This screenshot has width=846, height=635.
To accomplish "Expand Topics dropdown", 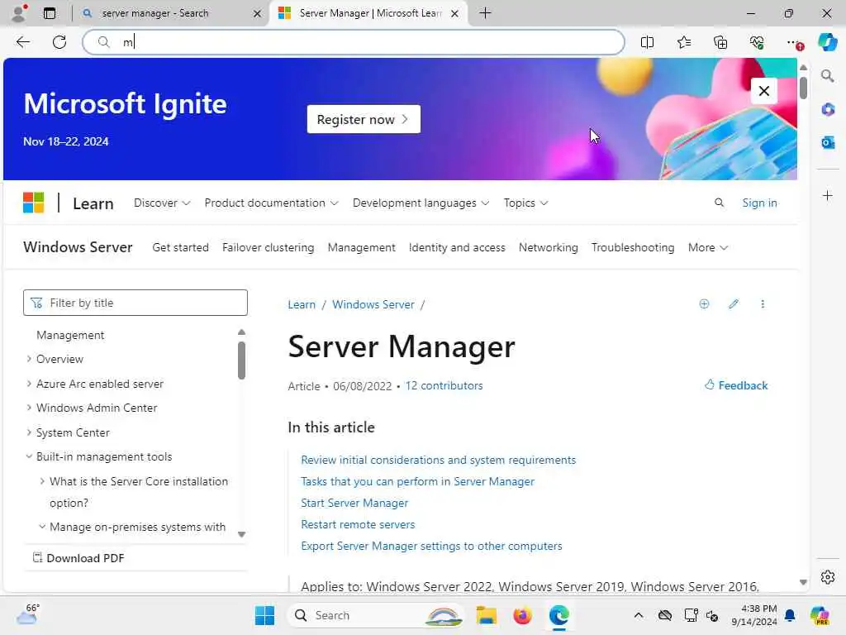I will click(x=525, y=203).
